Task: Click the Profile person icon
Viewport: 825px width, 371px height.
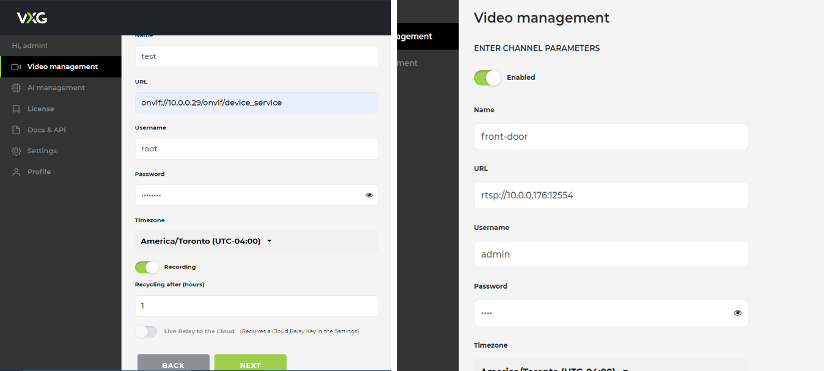Action: point(16,172)
